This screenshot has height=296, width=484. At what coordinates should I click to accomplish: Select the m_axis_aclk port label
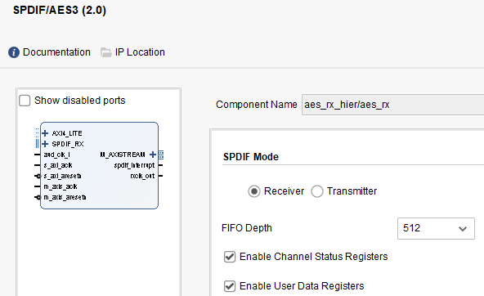click(x=60, y=186)
